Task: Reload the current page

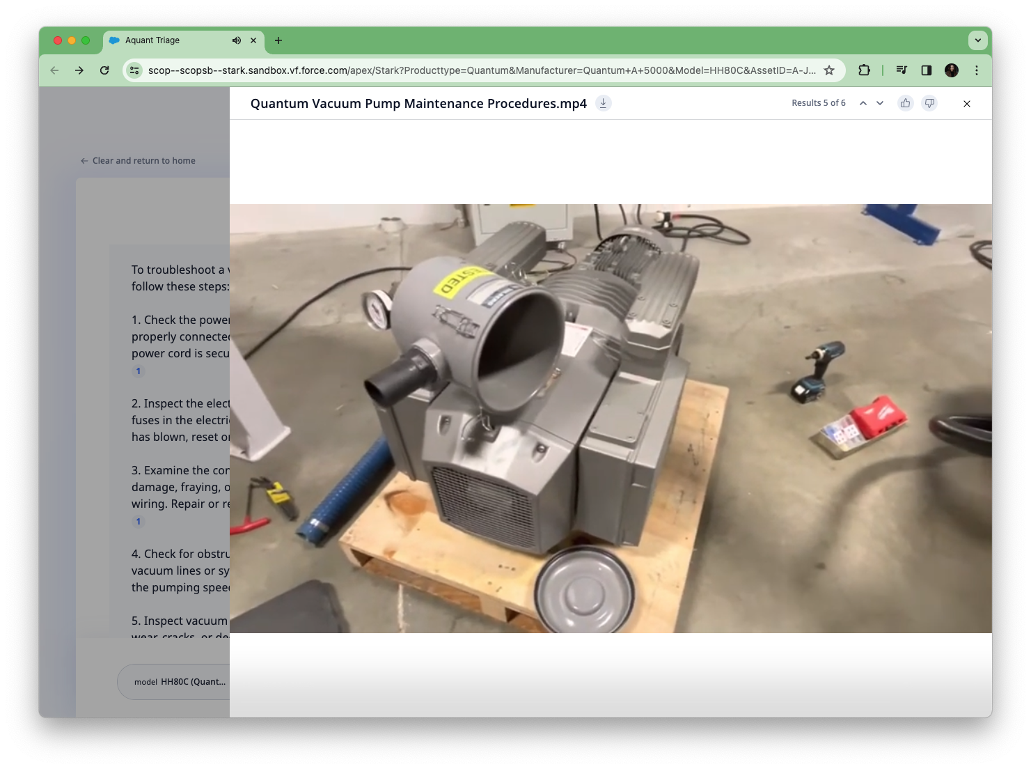Action: tap(104, 70)
